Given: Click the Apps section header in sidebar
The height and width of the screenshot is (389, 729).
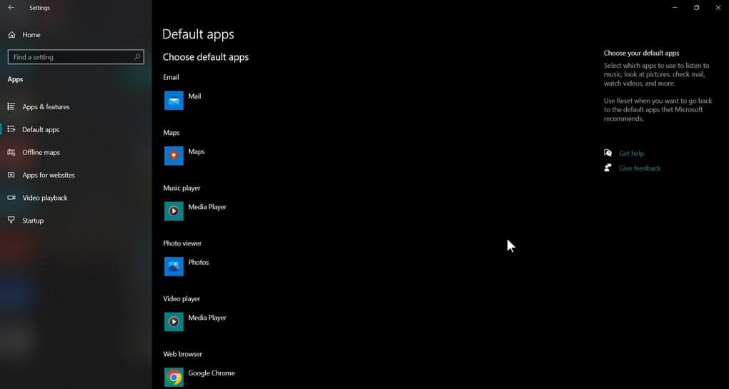Looking at the screenshot, I should [15, 79].
